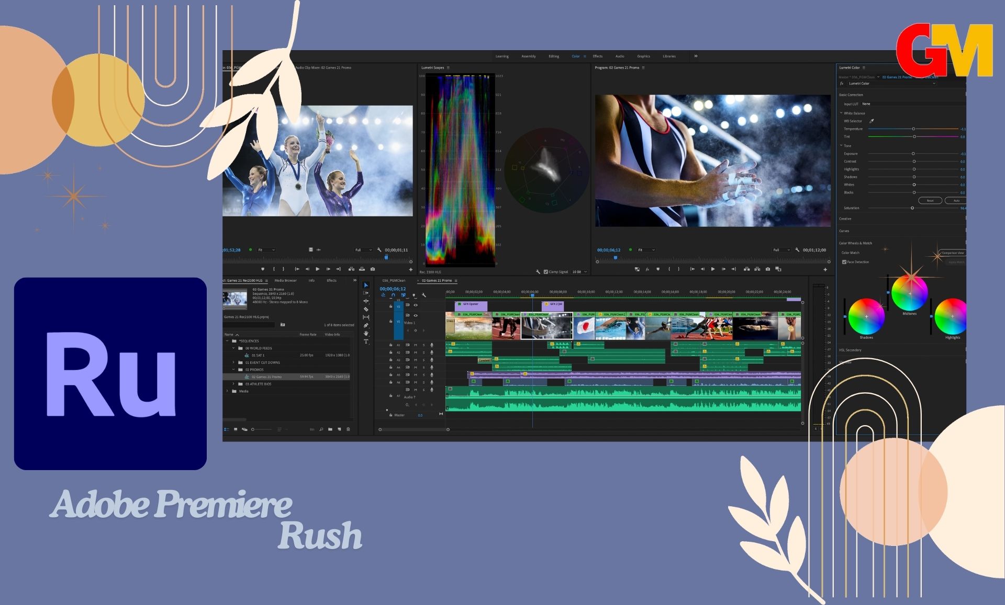
Task: Click the Saturation slider handle
Action: [x=912, y=208]
